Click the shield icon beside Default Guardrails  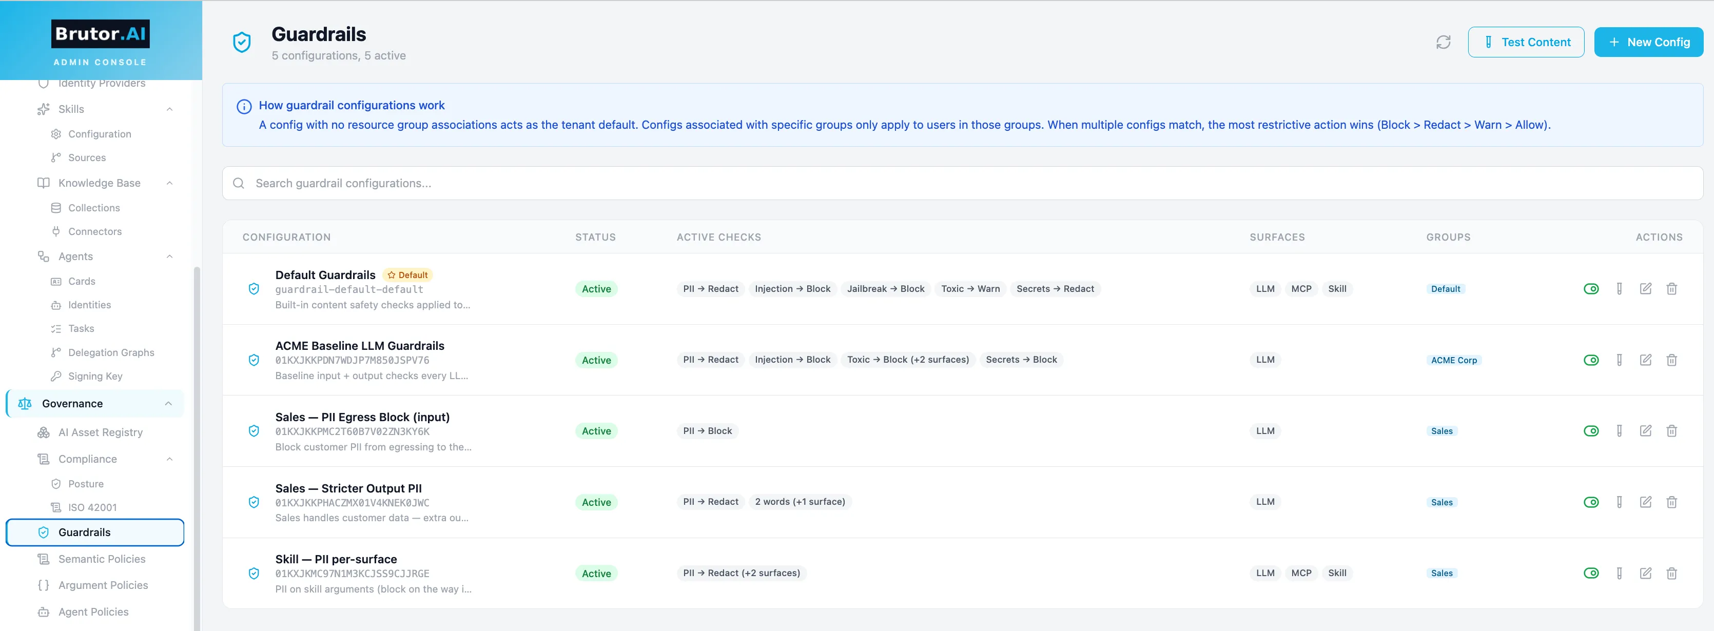coord(254,289)
